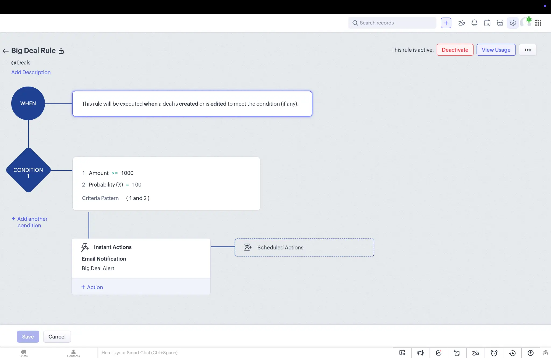Open the more options ellipsis menu
Viewport: 551px width, 358px height.
(528, 50)
